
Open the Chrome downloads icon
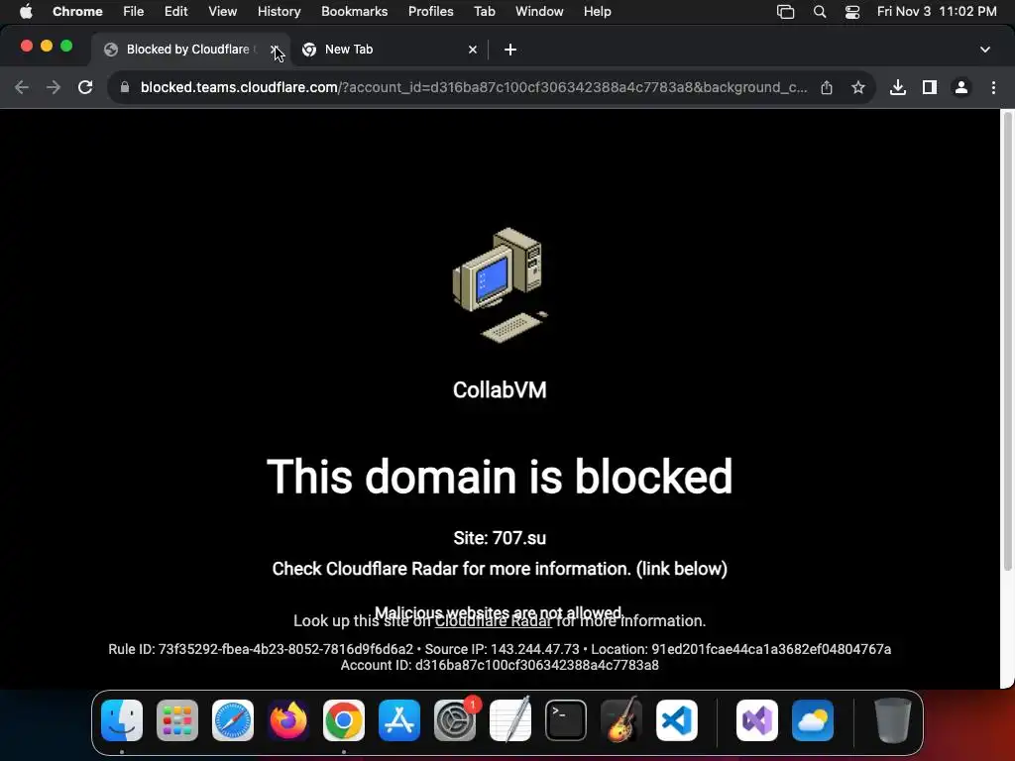pos(898,87)
